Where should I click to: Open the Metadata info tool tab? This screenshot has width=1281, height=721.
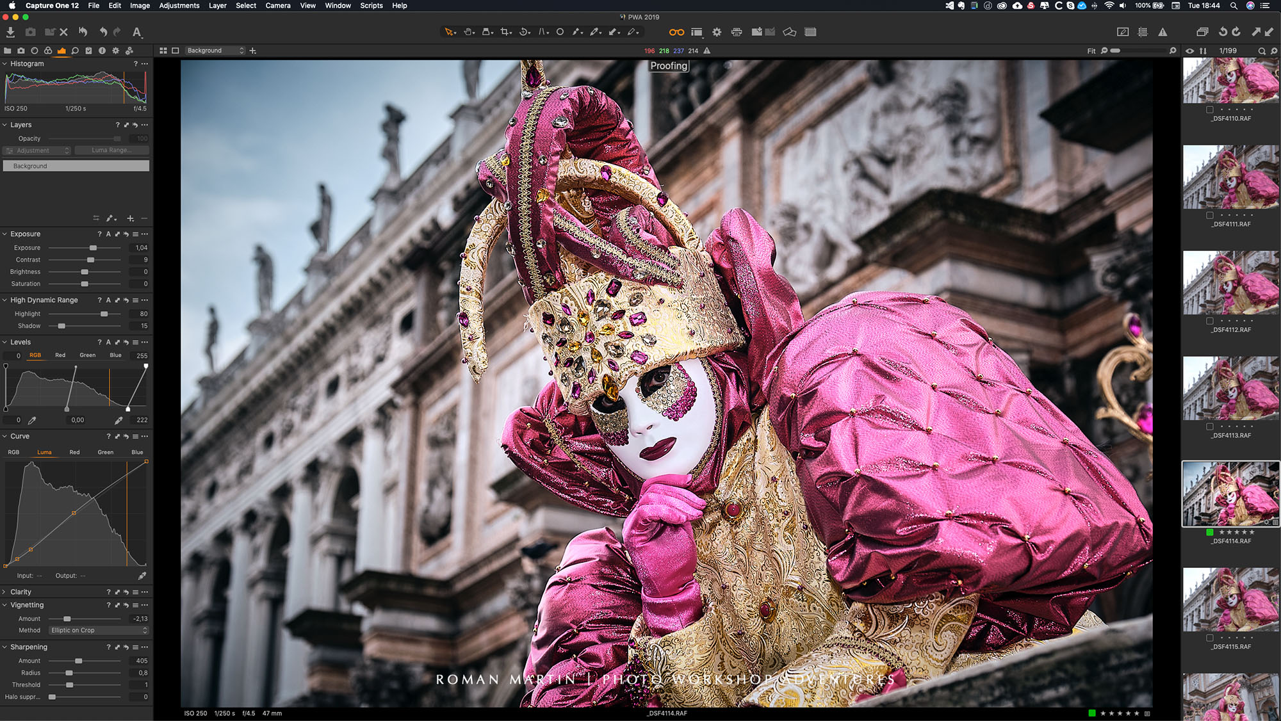coord(102,51)
